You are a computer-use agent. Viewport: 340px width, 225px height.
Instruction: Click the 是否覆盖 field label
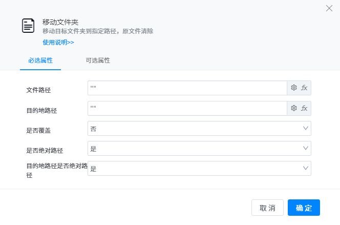pos(38,131)
